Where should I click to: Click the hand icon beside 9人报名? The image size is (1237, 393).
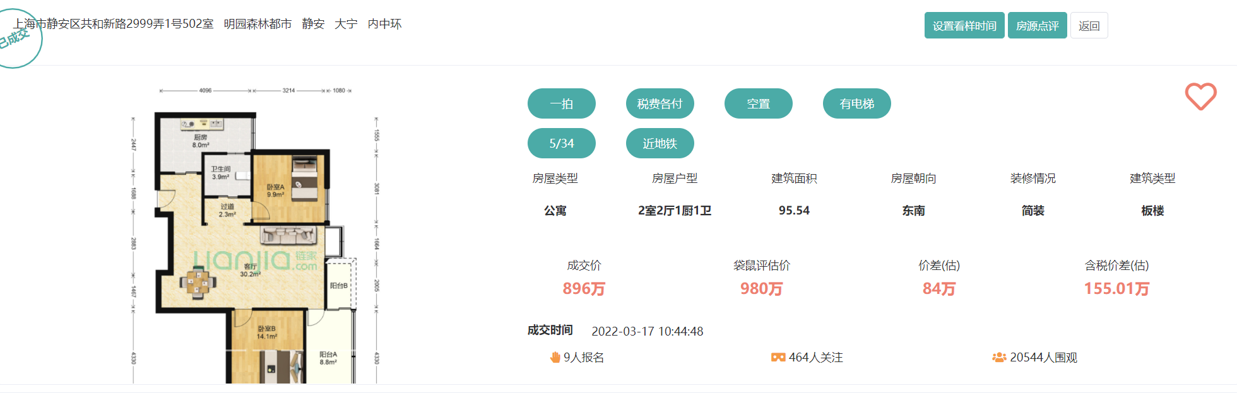click(555, 358)
